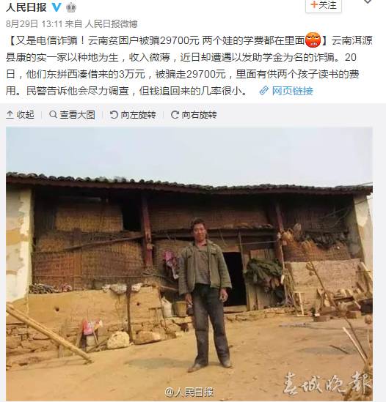Image resolution: width=386 pixels, height=402 pixels.
Task: Rotate image right with 向右旋转
Action: (x=194, y=115)
